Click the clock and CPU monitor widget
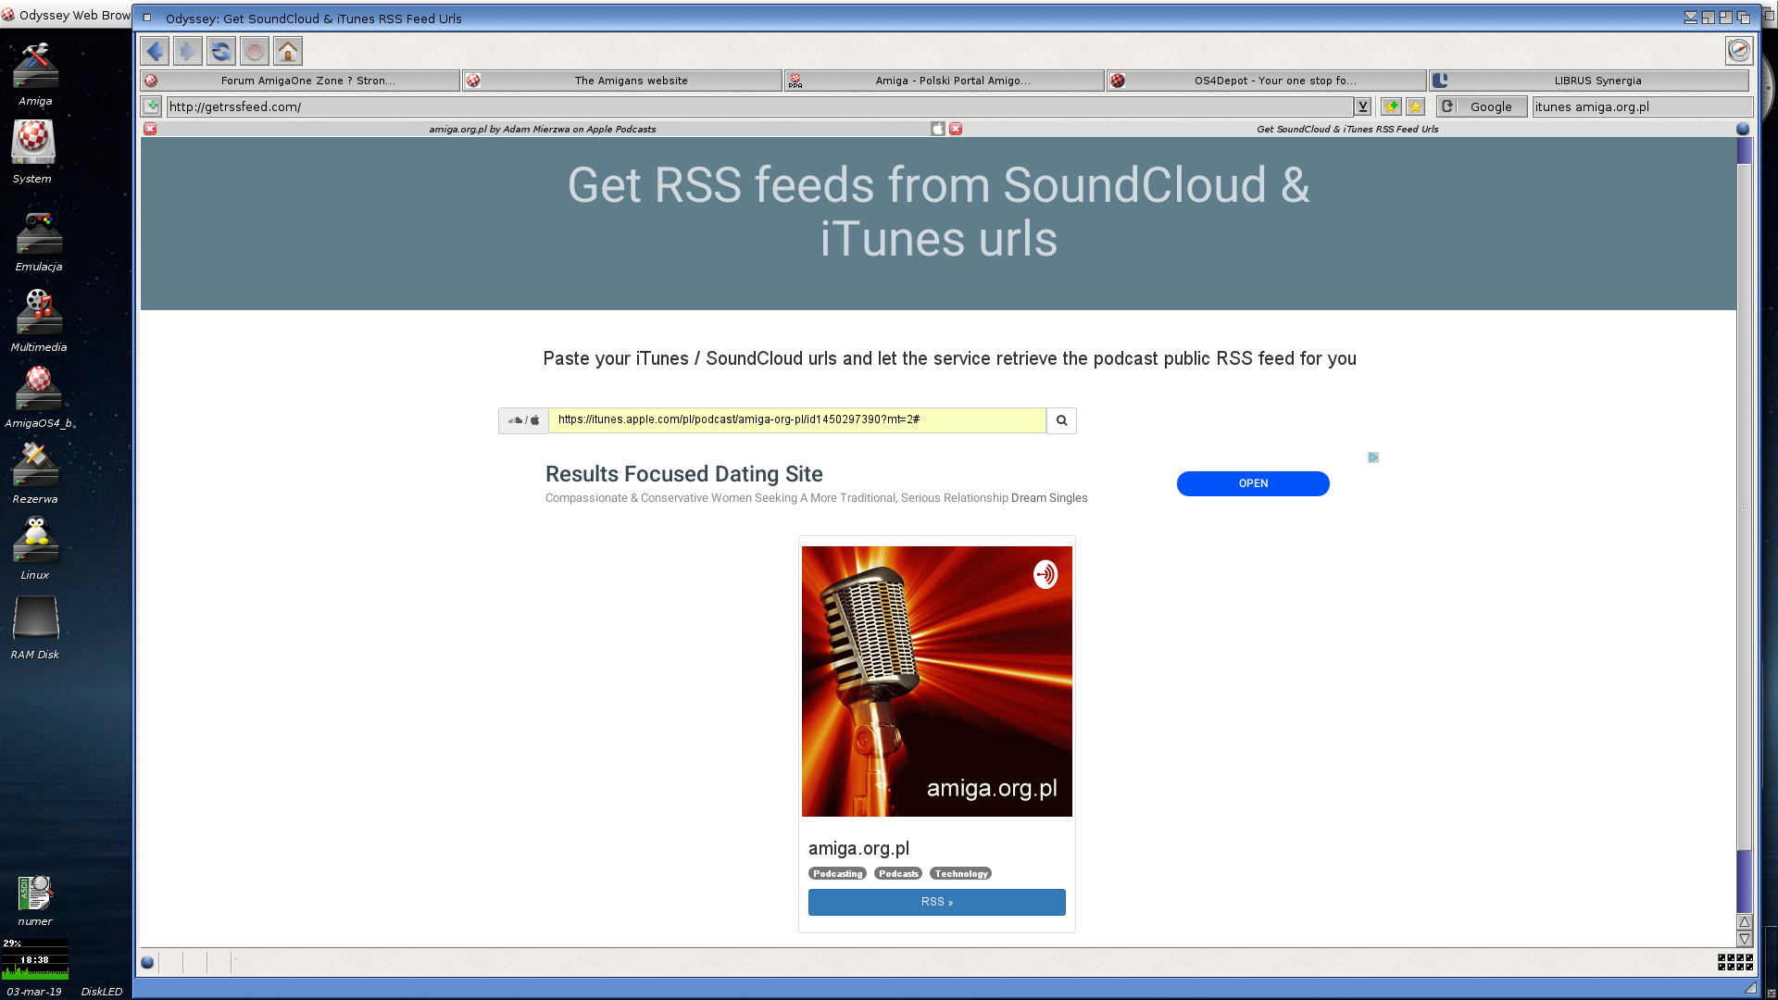Image resolution: width=1778 pixels, height=1000 pixels. click(34, 959)
